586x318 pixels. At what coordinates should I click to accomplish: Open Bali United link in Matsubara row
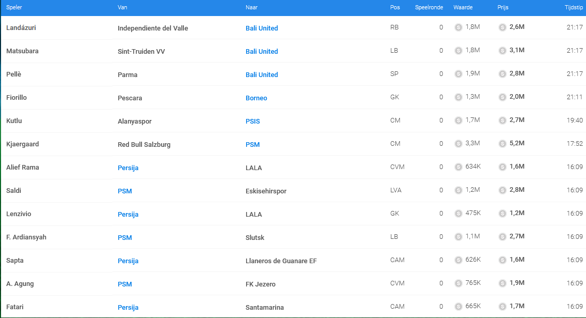pyautogui.click(x=262, y=51)
